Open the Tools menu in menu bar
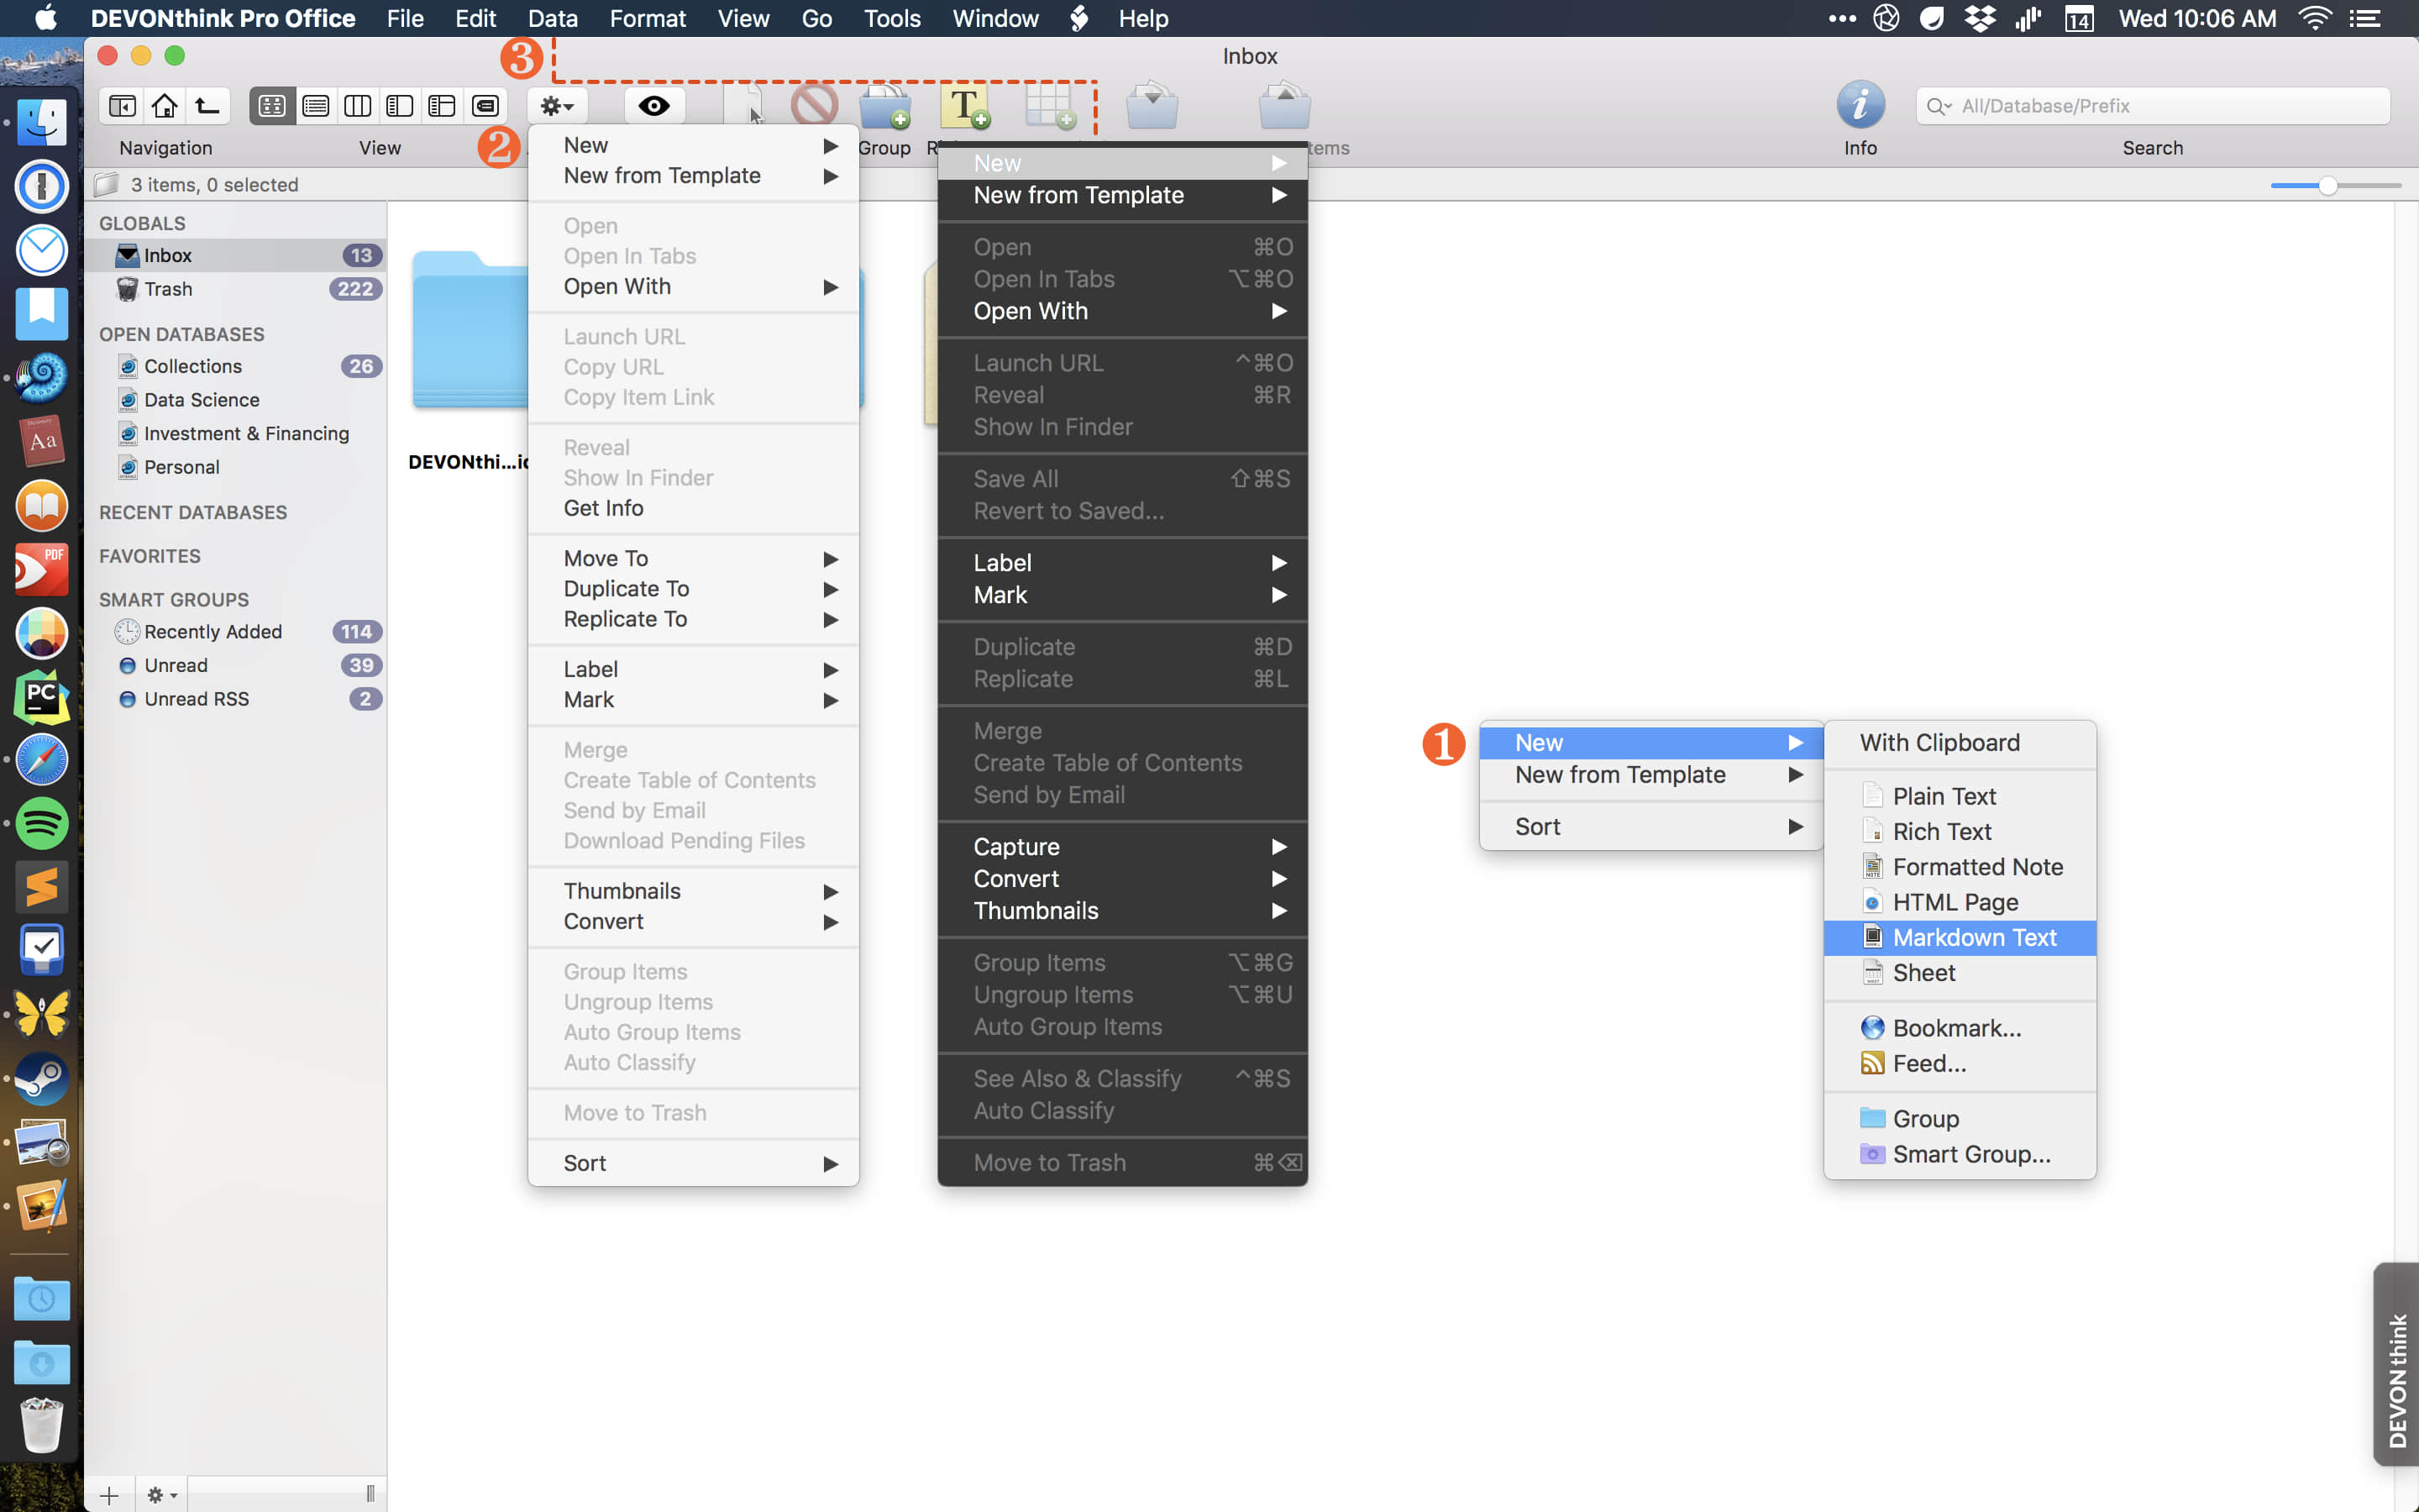The height and width of the screenshot is (1512, 2419). coord(890,18)
